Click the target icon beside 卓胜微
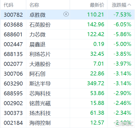This screenshot has width=135, height=128. point(66,14)
